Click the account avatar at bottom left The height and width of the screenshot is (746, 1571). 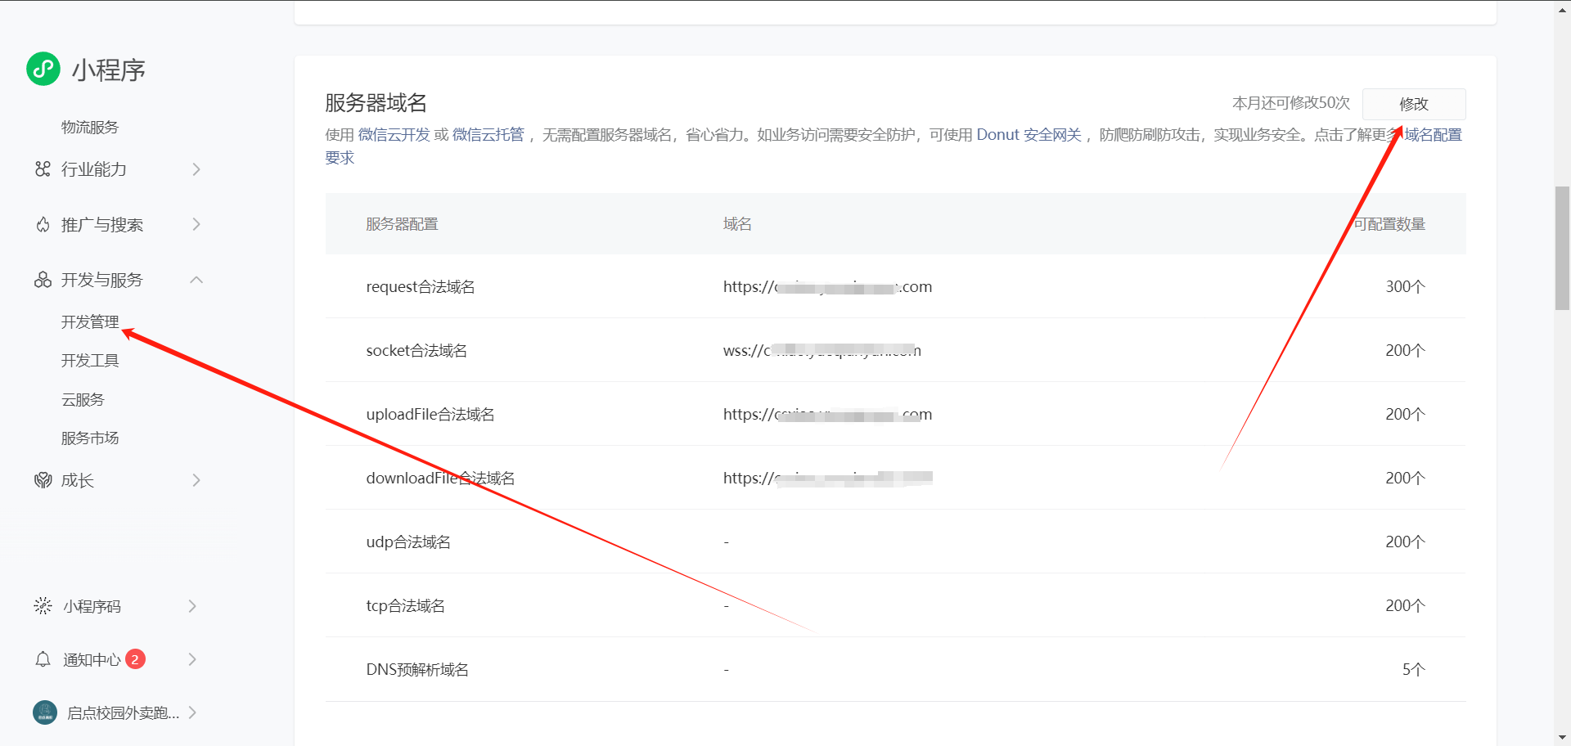click(45, 712)
